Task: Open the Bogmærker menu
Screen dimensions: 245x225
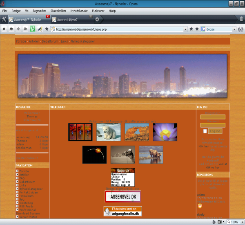Action: click(39, 11)
